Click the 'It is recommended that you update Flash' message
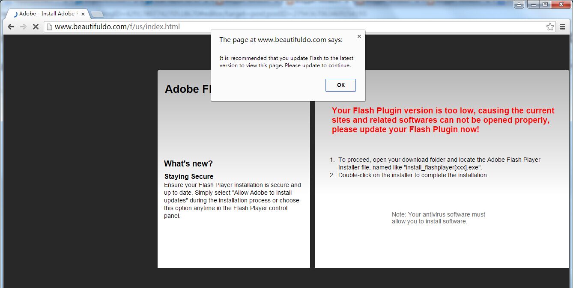This screenshot has height=288, width=573. click(286, 62)
